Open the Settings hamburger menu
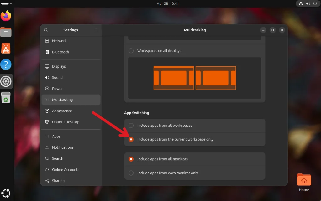The width and height of the screenshot is (321, 201). tap(96, 30)
